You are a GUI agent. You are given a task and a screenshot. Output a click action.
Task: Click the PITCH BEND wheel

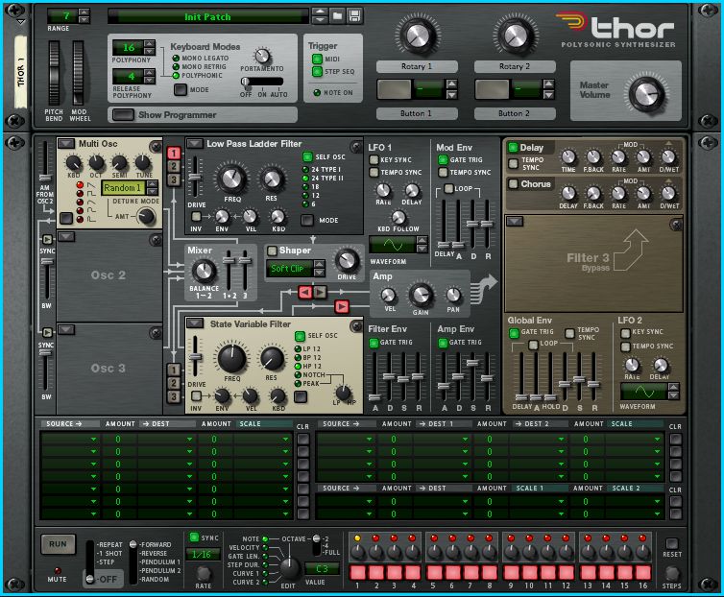pyautogui.click(x=54, y=73)
